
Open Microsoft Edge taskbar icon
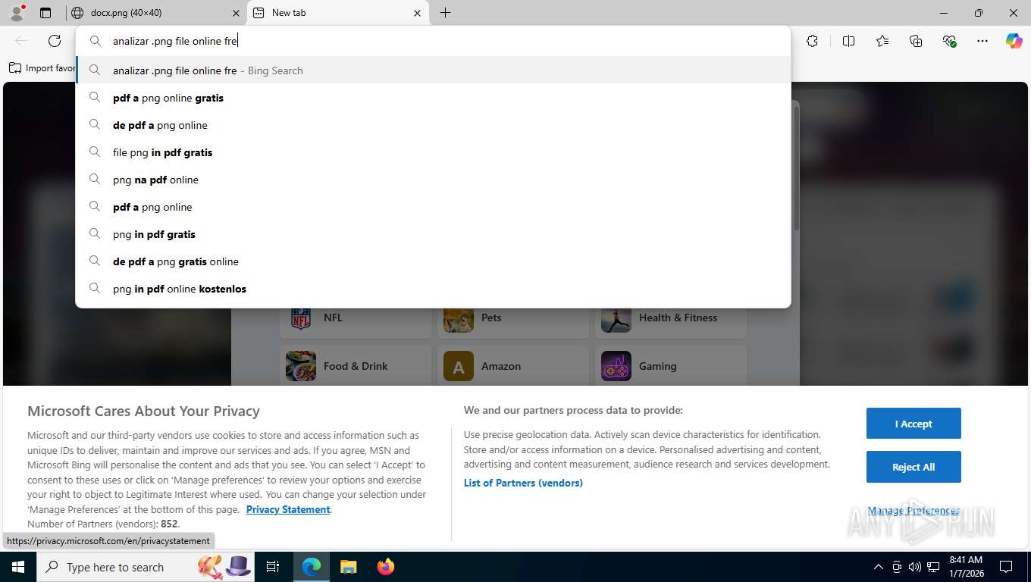pos(312,567)
